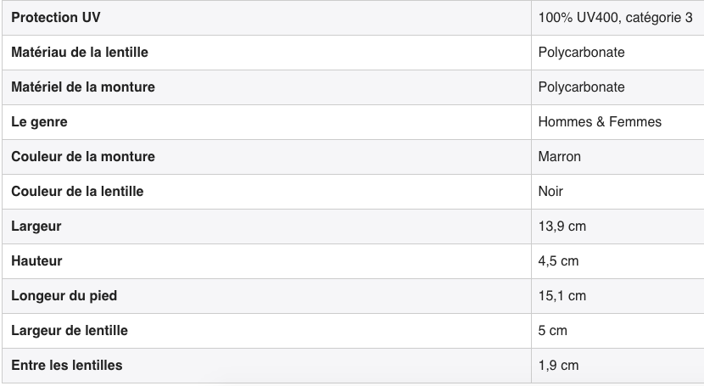
Task: Click the "Protection UV" row label
Action: pyautogui.click(x=54, y=18)
